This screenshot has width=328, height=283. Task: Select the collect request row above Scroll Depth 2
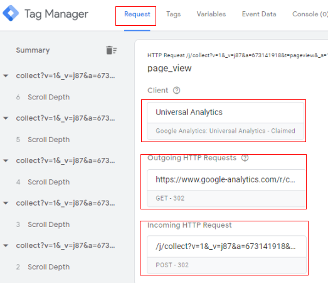[65, 245]
